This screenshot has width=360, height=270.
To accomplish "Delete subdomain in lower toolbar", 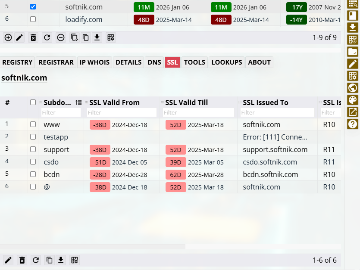I will [x=22, y=260].
